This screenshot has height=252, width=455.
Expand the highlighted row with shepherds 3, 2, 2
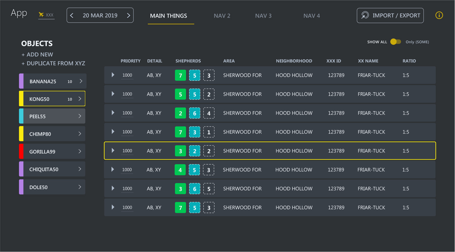tap(113, 151)
